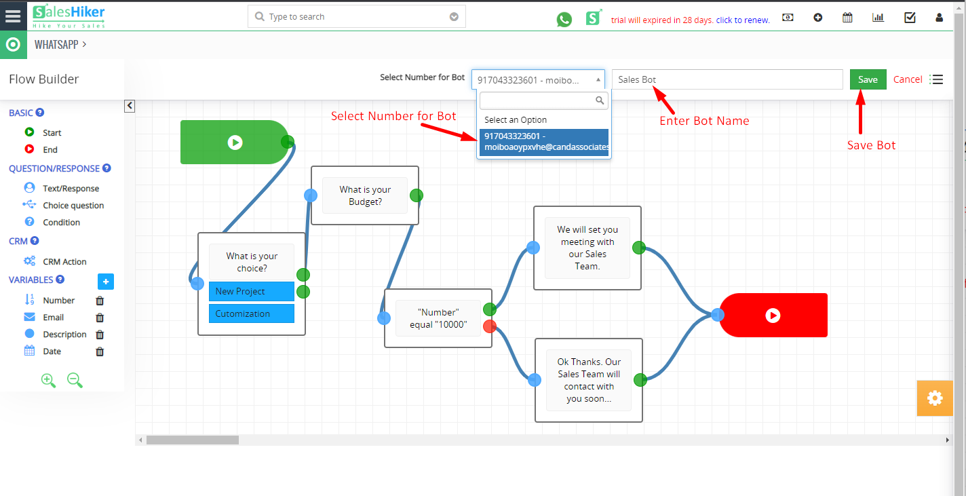This screenshot has height=496, width=966.
Task: Click the red false output of condition node
Action: coord(490,327)
